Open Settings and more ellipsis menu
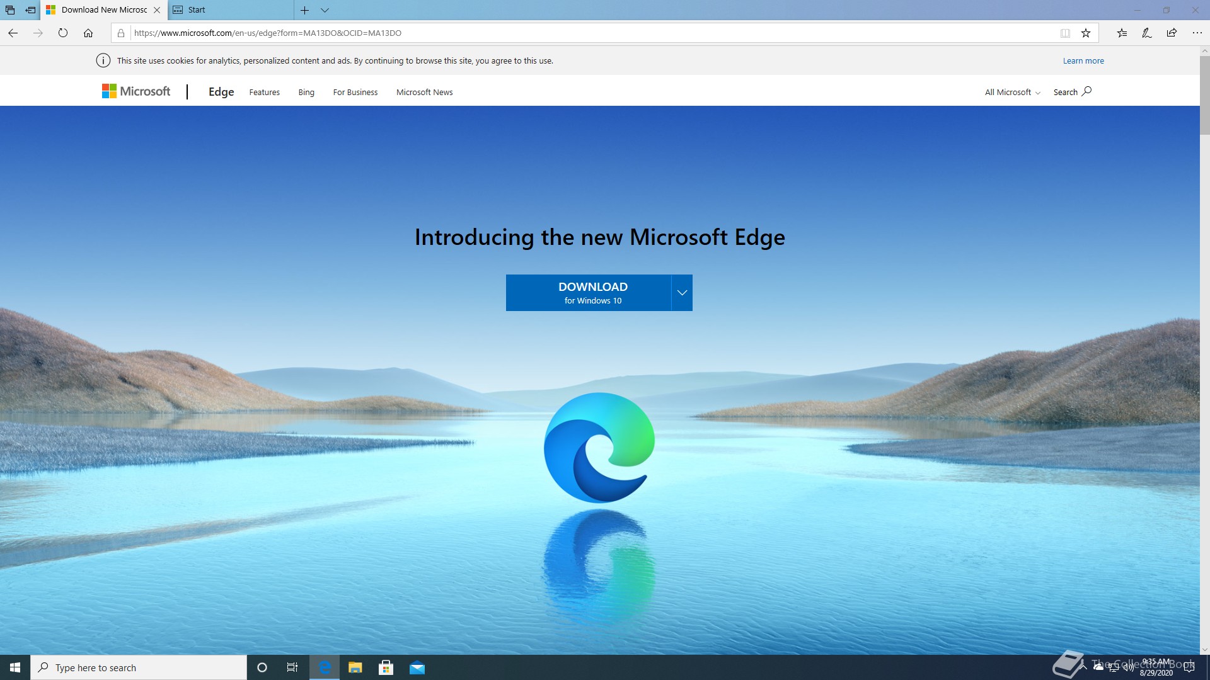Screen dimensions: 1210x680 point(1197,33)
